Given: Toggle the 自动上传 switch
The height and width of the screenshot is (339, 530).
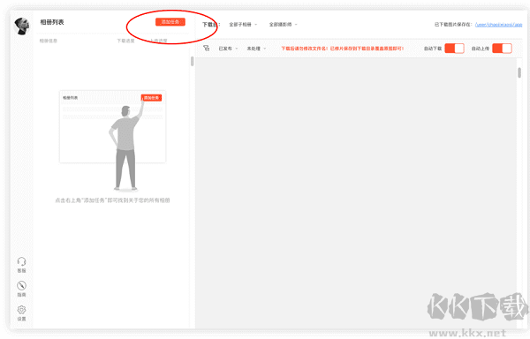Looking at the screenshot, I should pyautogui.click(x=502, y=49).
